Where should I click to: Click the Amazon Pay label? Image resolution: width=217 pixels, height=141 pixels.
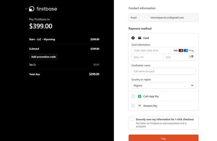tap(150, 106)
